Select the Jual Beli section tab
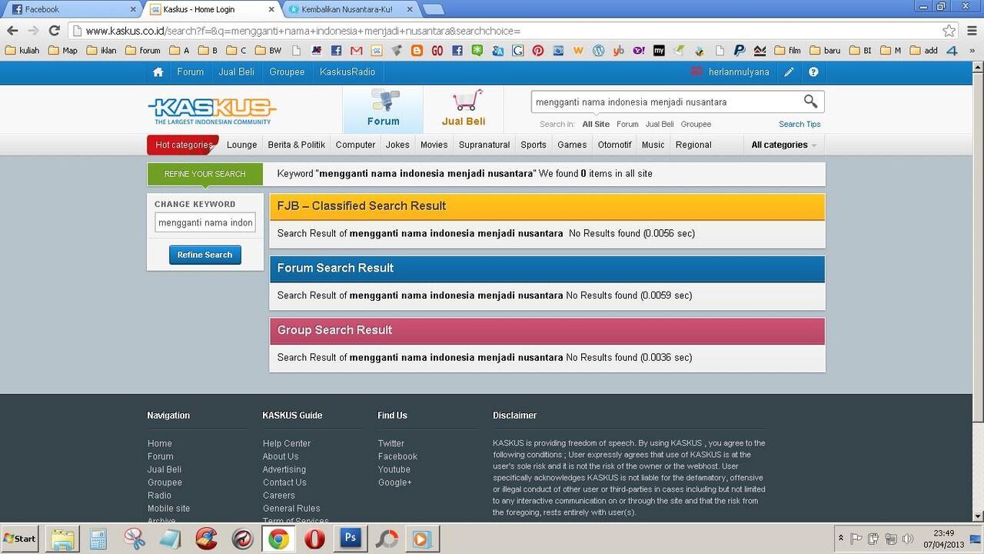This screenshot has width=984, height=554. [464, 109]
